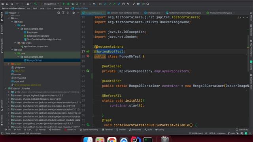The width and height of the screenshot is (253, 142).
Task: Click the editor vertical scrollbar
Action: 248,53
